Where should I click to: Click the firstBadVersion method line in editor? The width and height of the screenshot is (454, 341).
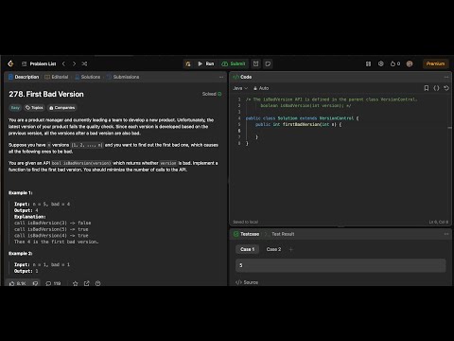pos(298,124)
